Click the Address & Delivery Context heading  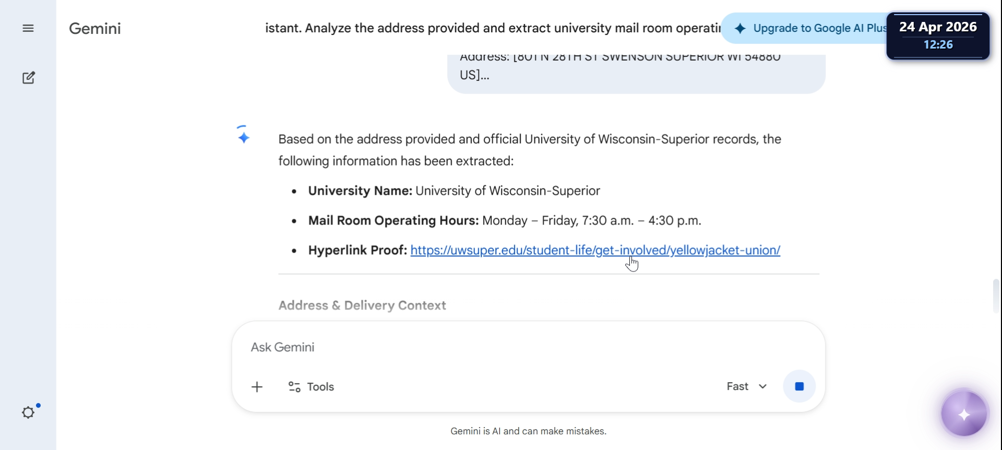click(x=362, y=305)
